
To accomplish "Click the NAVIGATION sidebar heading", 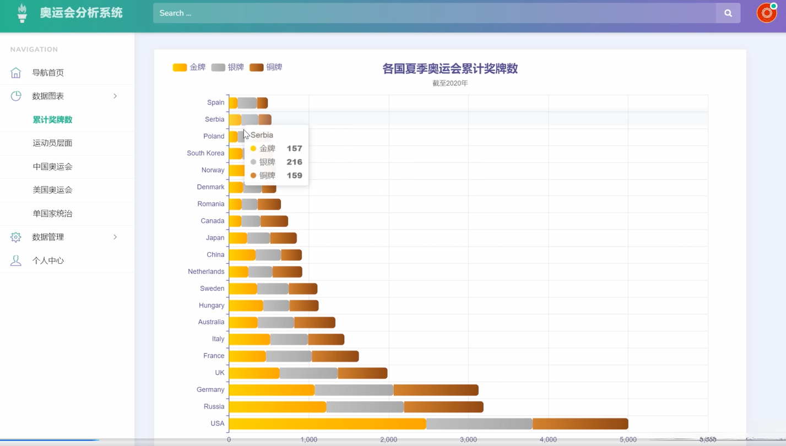I will (34, 50).
